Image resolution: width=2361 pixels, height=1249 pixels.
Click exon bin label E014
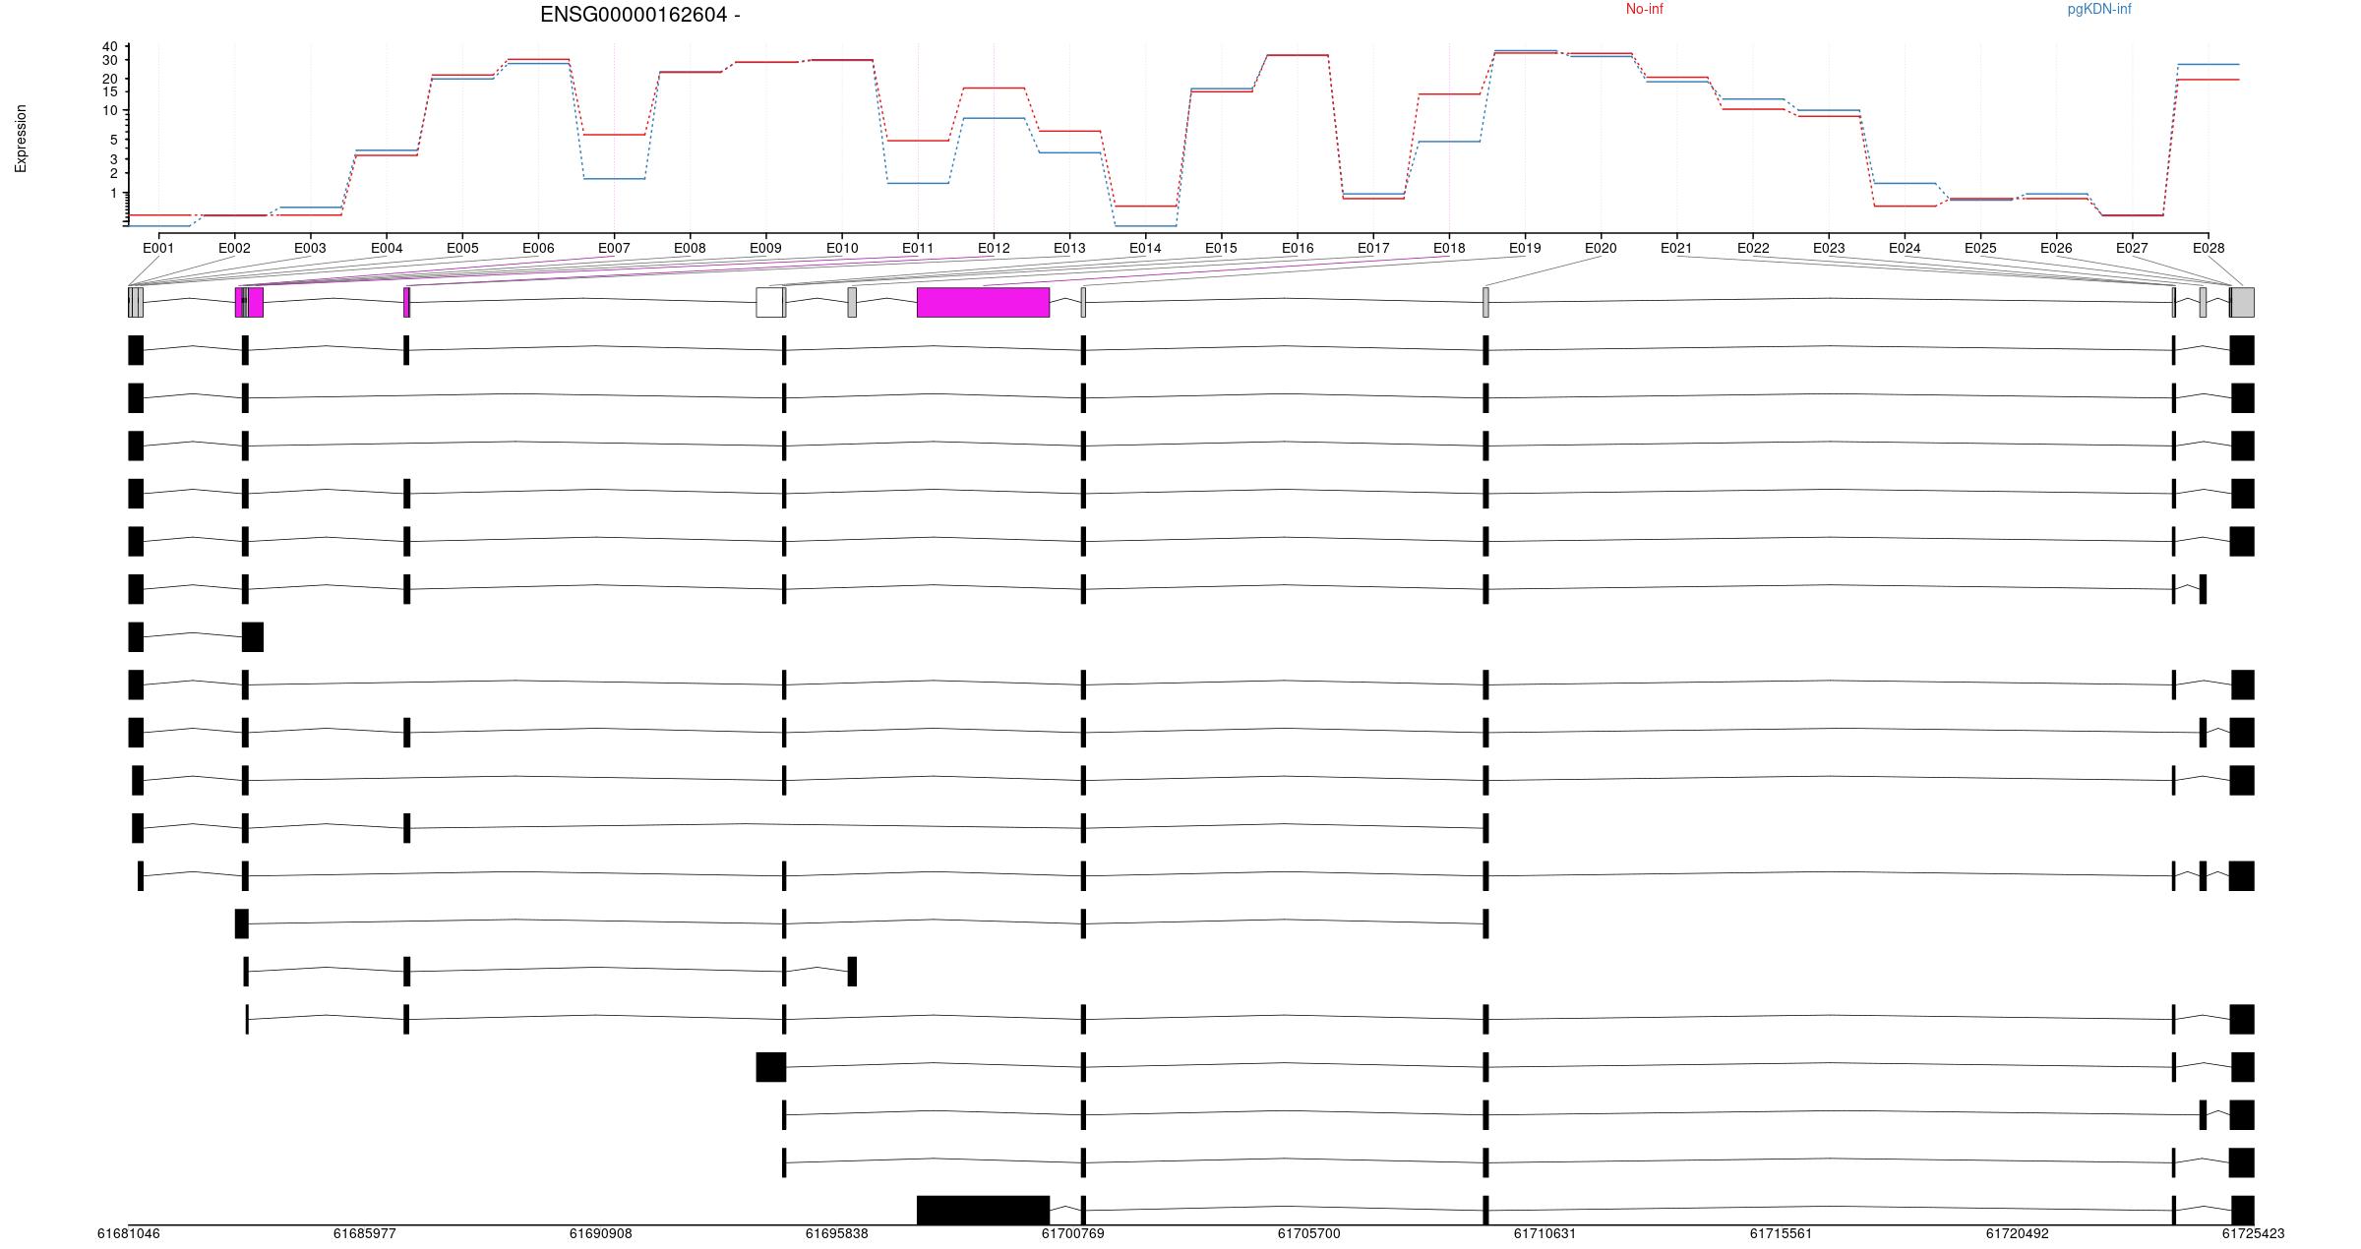[x=1145, y=249]
